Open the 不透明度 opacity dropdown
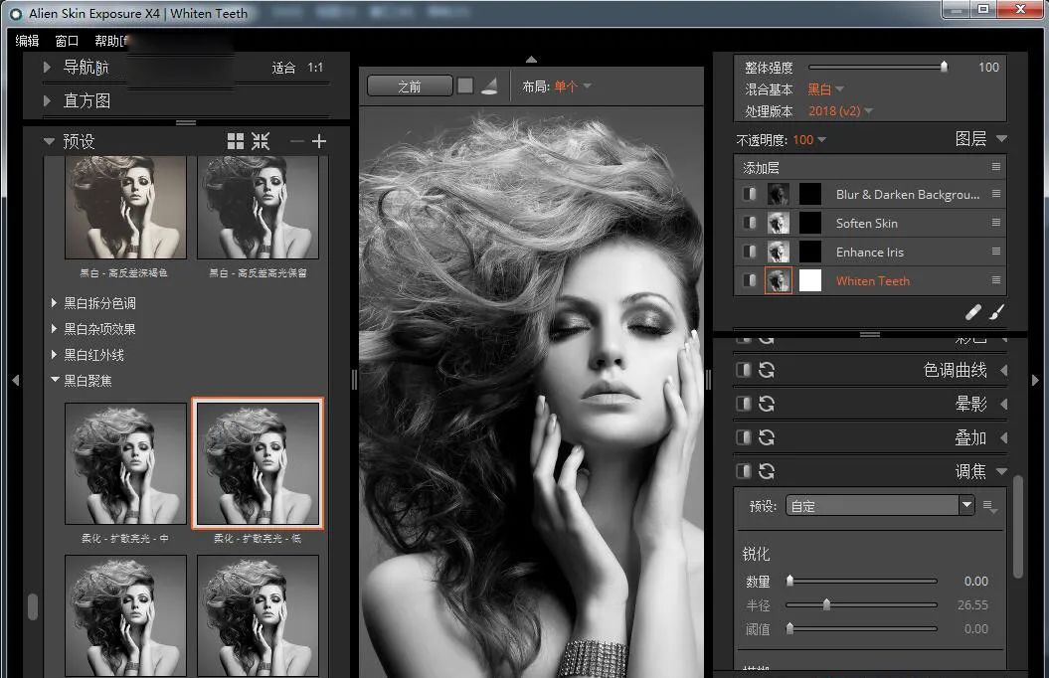 click(809, 140)
